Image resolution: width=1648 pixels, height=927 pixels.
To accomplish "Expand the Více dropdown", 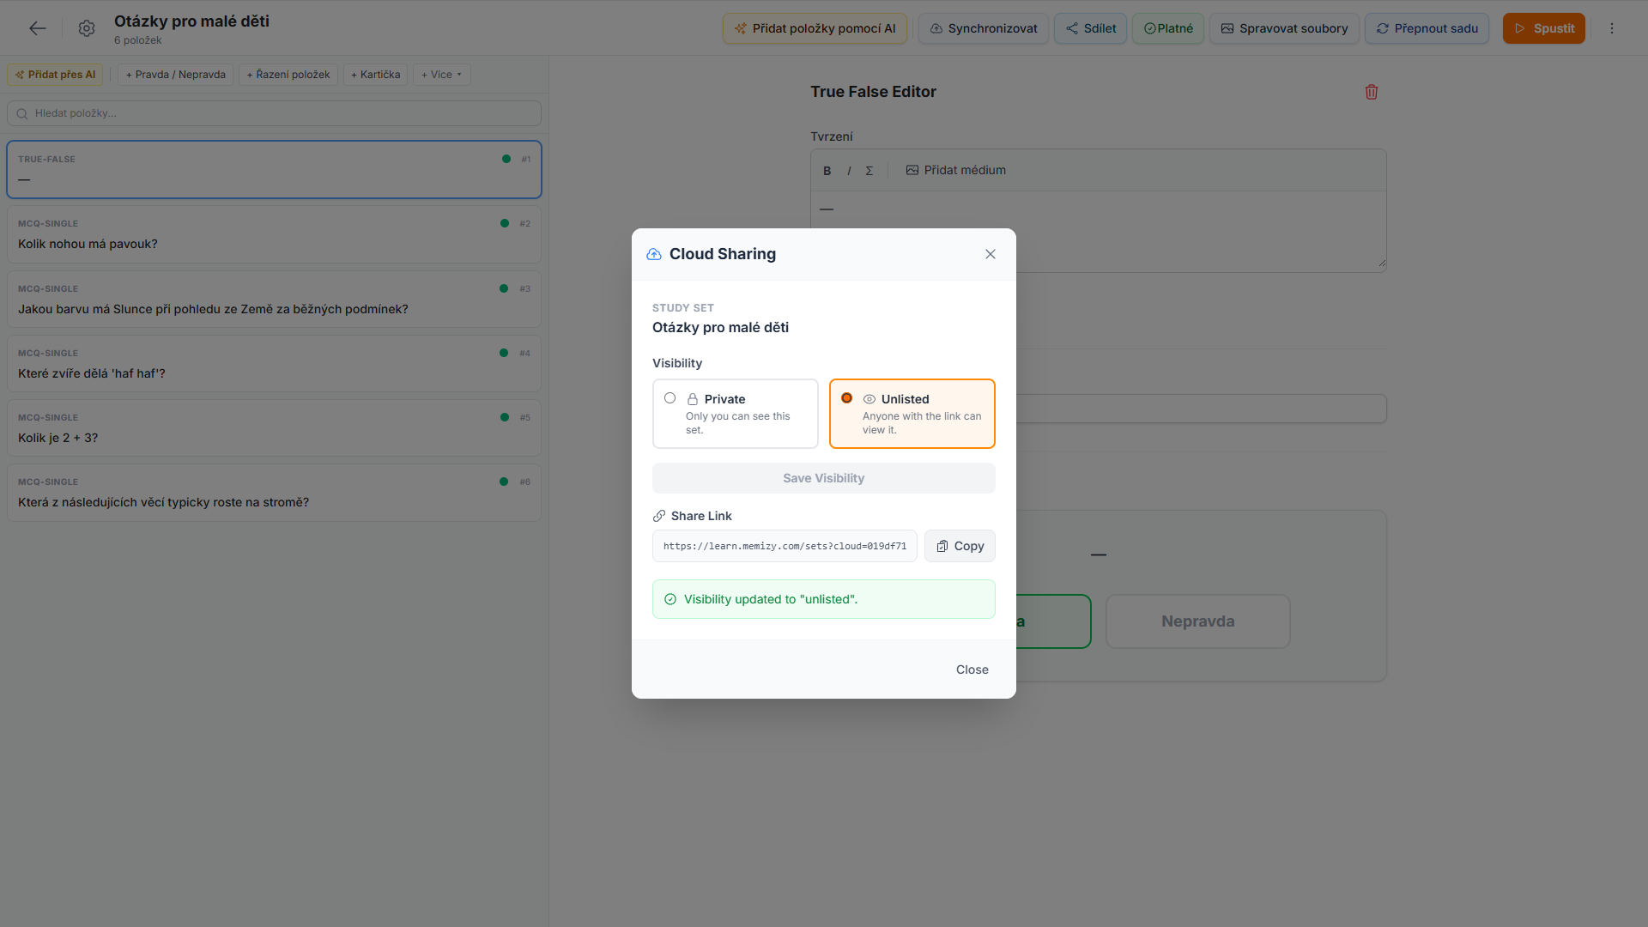I will coord(441,75).
